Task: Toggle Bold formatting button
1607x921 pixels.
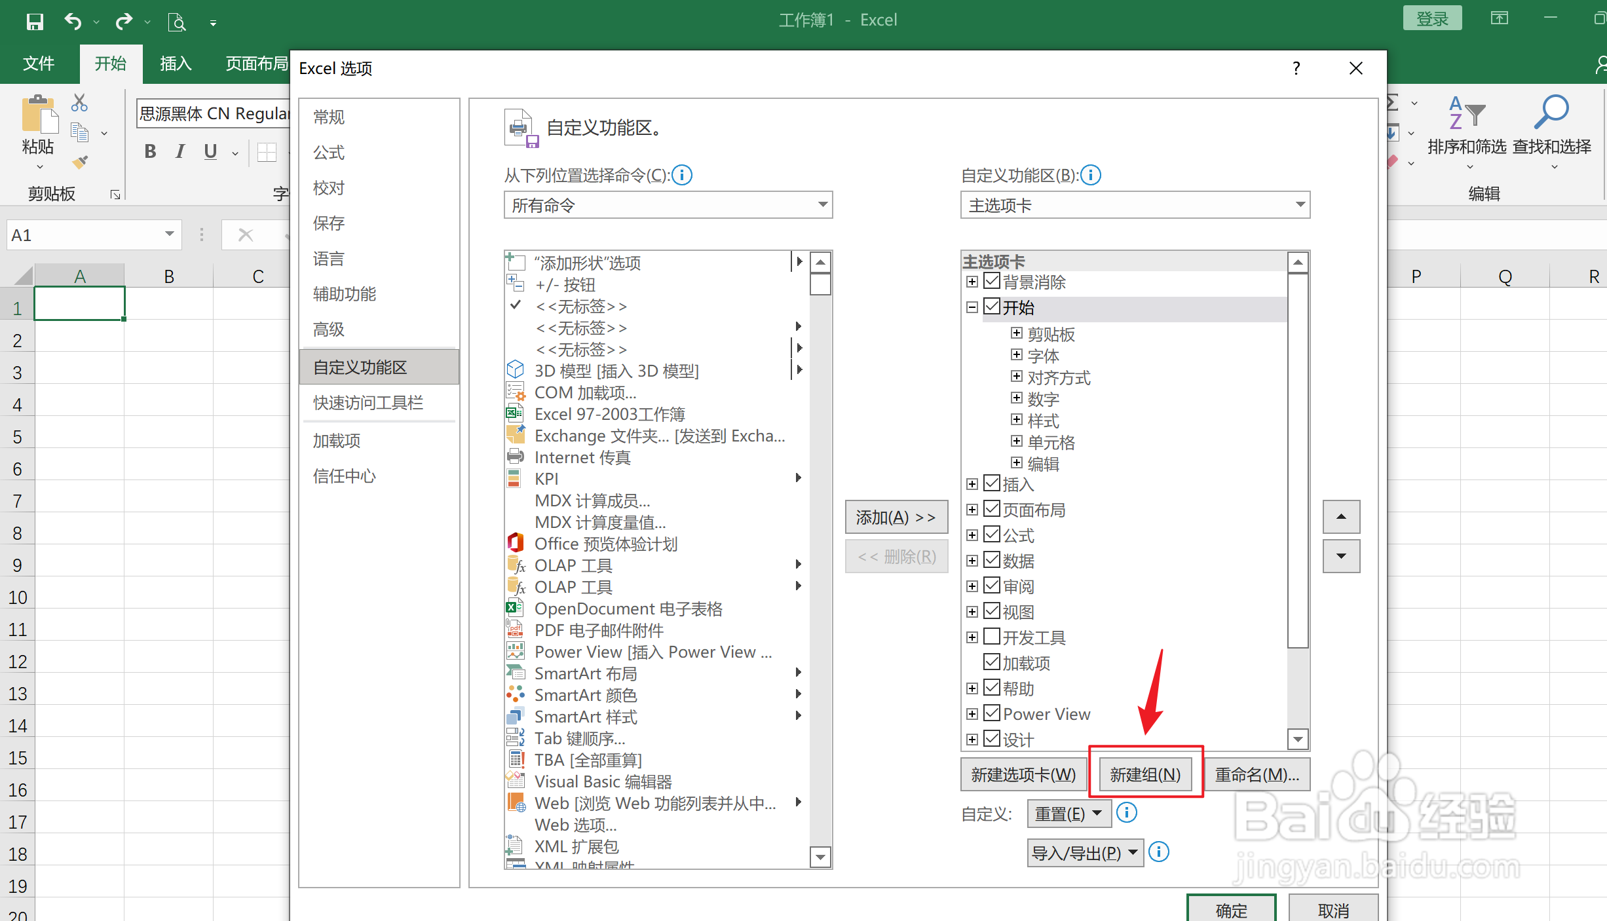Action: (150, 151)
